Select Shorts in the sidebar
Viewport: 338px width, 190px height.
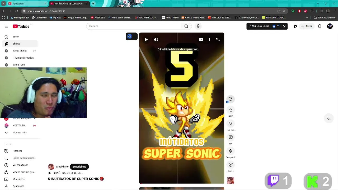(x=20, y=44)
